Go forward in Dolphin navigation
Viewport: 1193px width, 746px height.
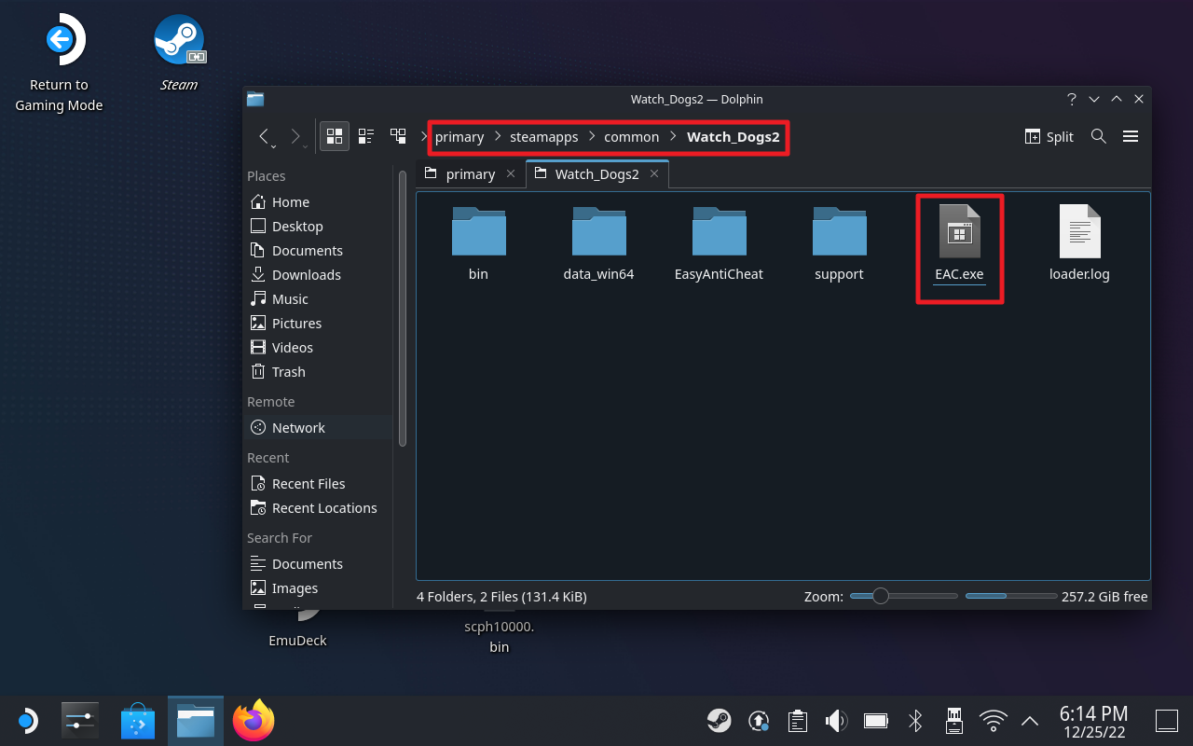point(295,137)
